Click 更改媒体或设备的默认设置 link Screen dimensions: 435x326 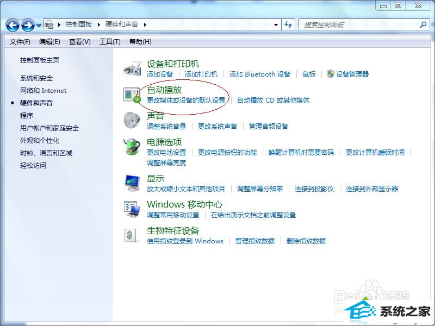click(186, 101)
